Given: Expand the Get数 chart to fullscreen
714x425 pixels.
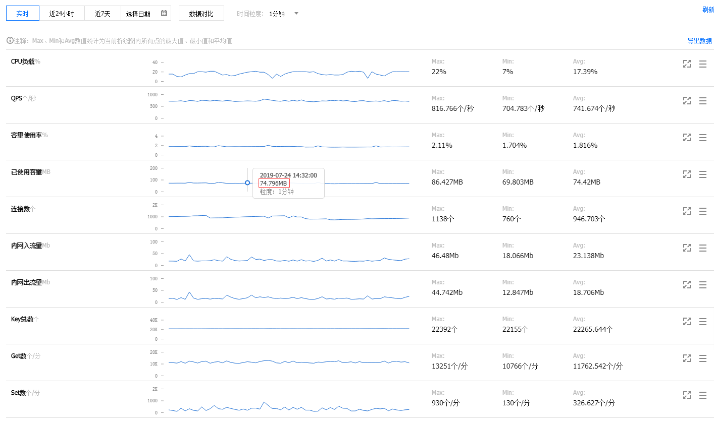Looking at the screenshot, I should (x=687, y=358).
